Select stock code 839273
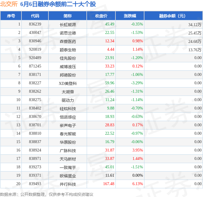 [x=35, y=167]
